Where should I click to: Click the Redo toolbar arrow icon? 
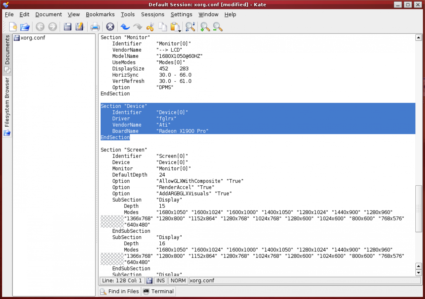coord(137,27)
